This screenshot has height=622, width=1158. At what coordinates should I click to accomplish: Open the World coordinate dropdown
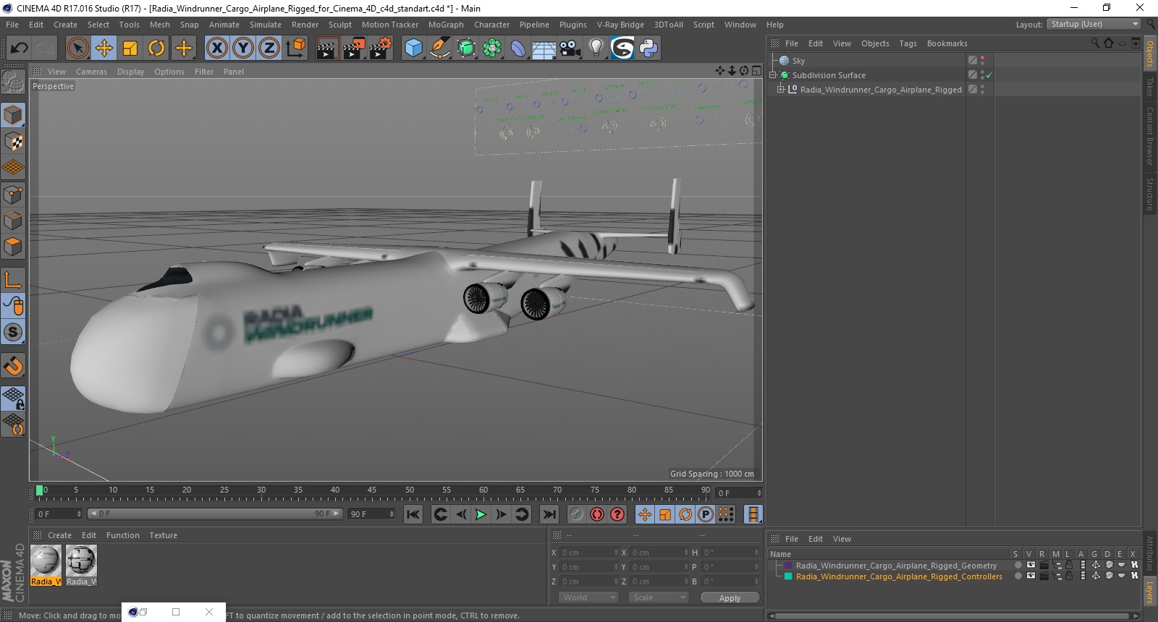point(588,597)
